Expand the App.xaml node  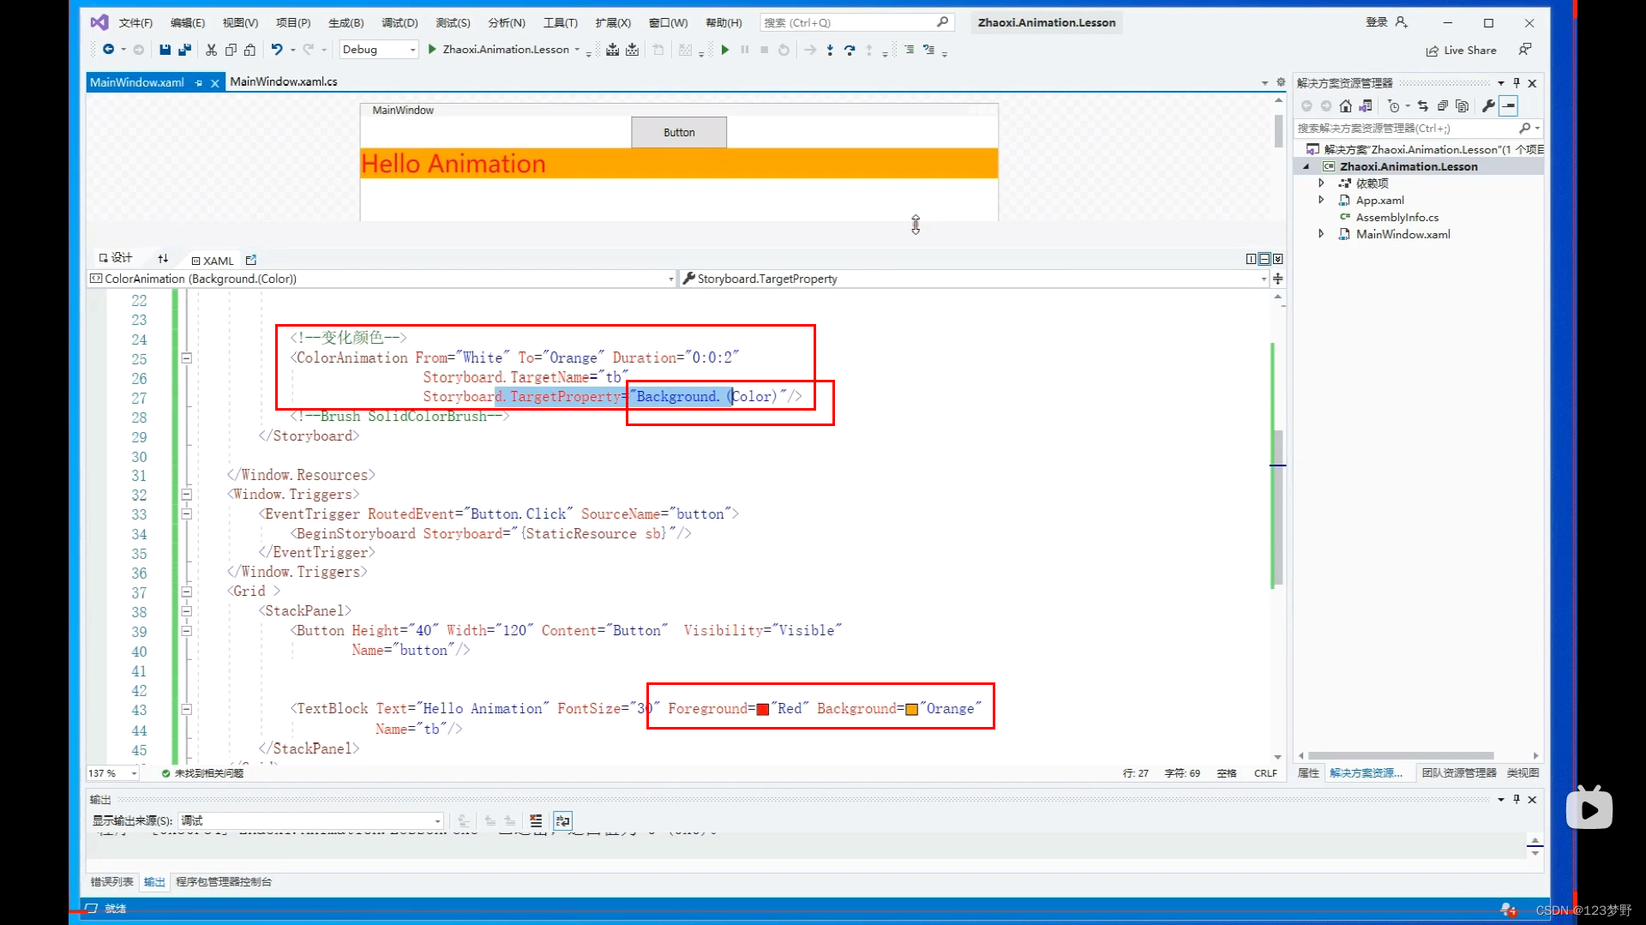click(x=1321, y=200)
